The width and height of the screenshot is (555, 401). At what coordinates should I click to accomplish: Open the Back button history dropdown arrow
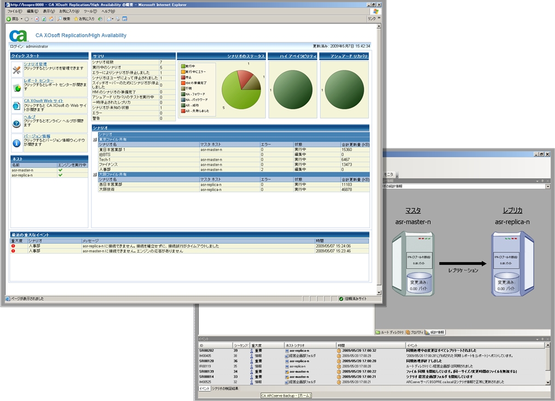[21, 19]
